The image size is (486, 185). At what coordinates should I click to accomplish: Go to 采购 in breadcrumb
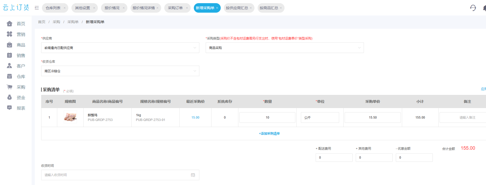pyautogui.click(x=56, y=22)
